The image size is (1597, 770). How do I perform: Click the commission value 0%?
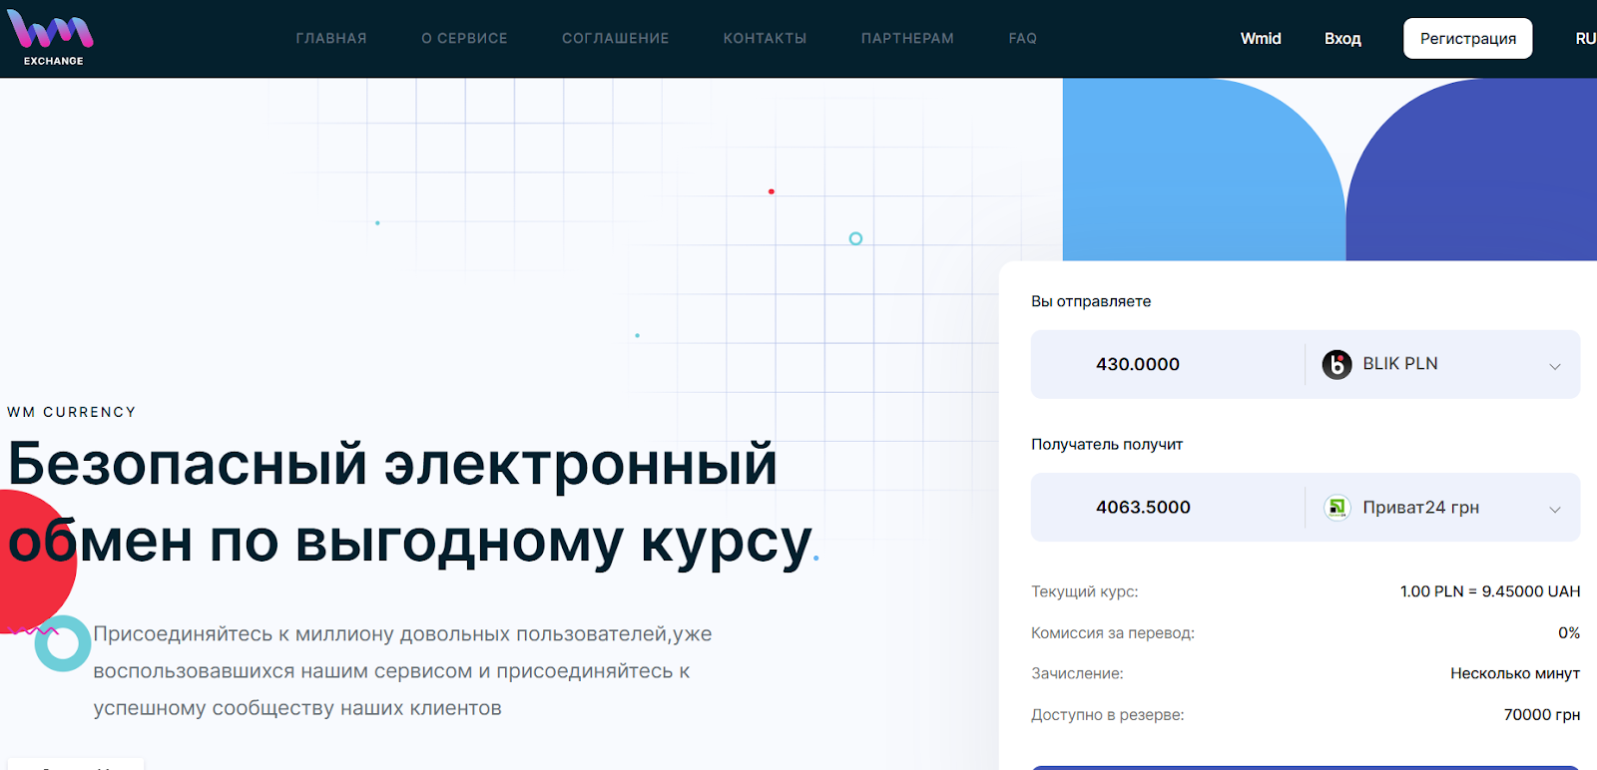1569,632
